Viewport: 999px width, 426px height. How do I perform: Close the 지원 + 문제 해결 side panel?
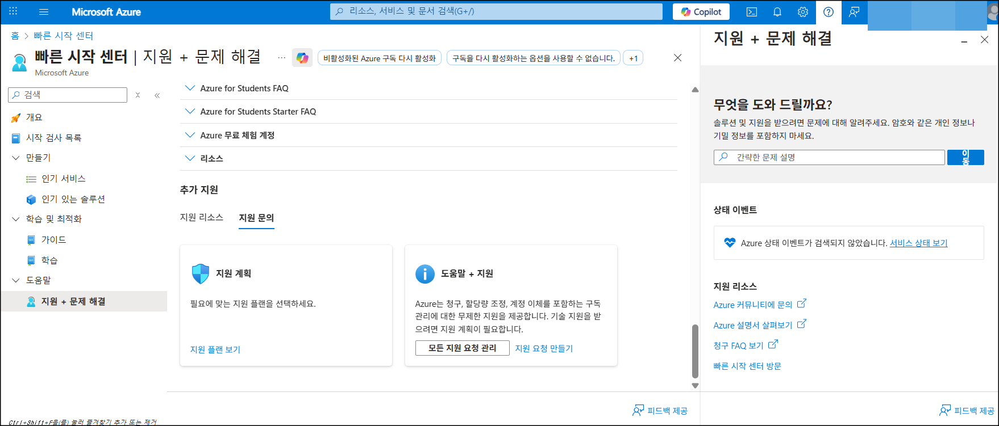point(985,40)
